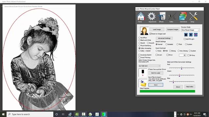The image size is (209, 117).
Task: Adjust the Red conversion slider
Action: coord(182,68)
